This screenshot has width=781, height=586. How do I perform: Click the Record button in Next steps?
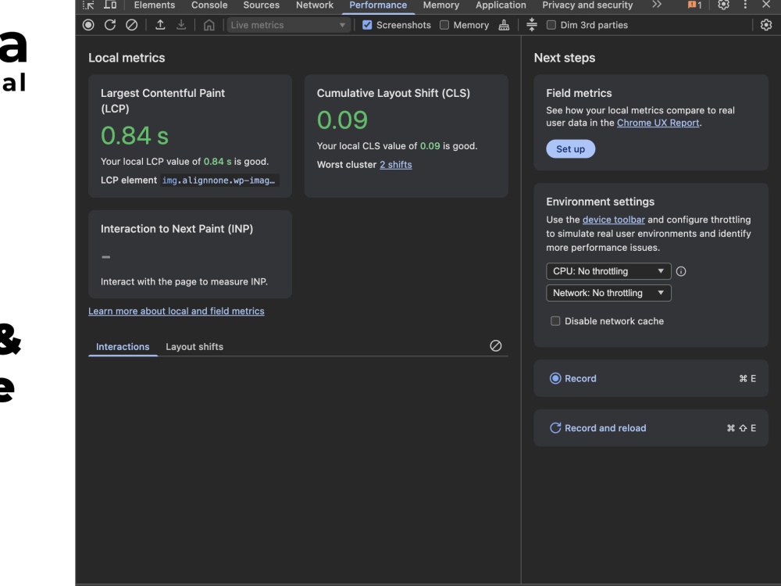651,379
